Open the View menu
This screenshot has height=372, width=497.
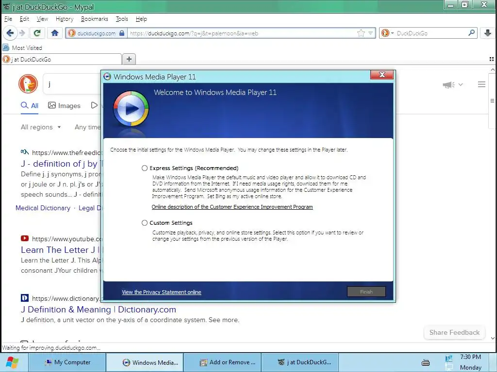(x=42, y=19)
